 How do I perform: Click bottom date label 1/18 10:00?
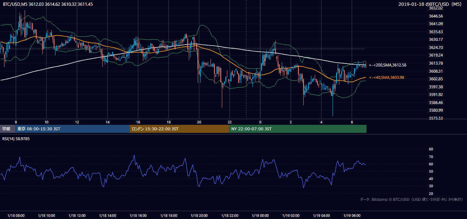[46, 215]
